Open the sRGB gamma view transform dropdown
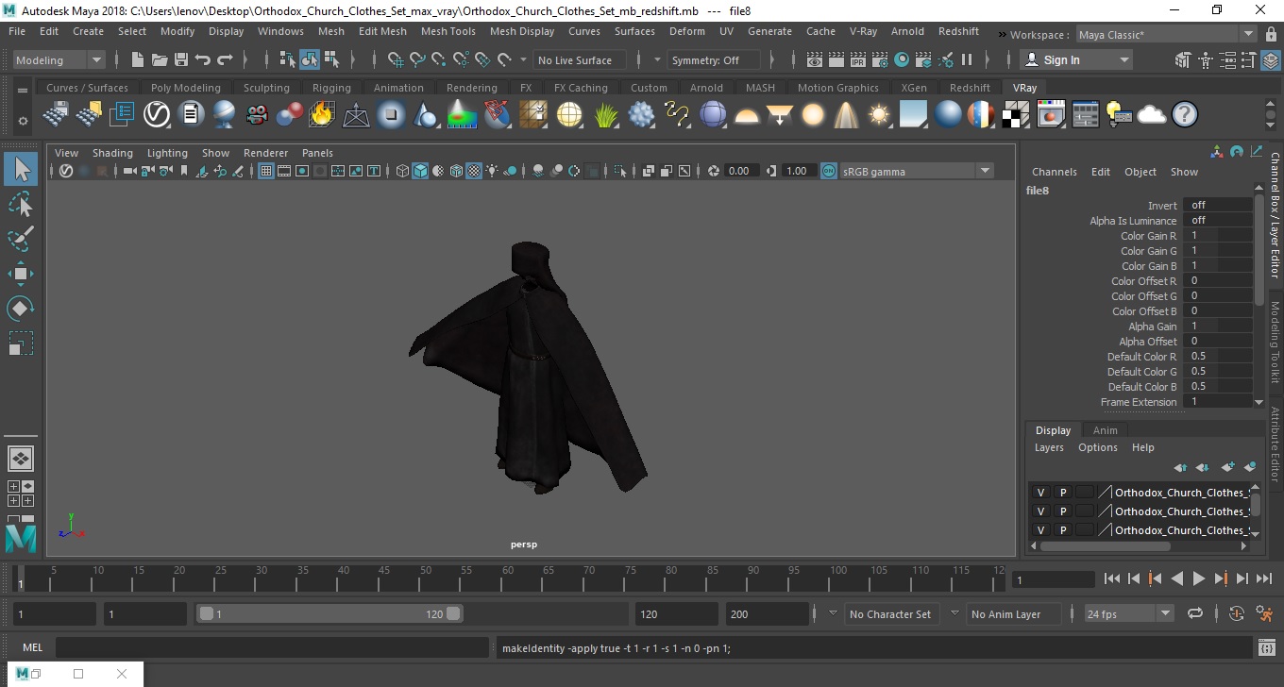The image size is (1284, 687). tap(917, 171)
